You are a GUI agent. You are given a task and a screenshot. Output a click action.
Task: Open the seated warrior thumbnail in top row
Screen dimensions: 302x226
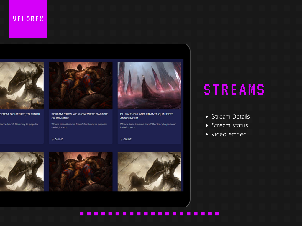[81, 86]
